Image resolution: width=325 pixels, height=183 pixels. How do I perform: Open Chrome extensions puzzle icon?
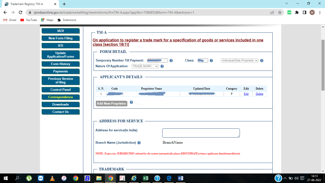tap(297, 12)
